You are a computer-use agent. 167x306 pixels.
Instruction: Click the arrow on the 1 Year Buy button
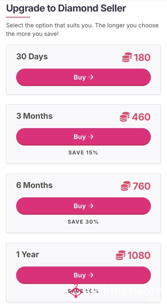tap(90, 275)
